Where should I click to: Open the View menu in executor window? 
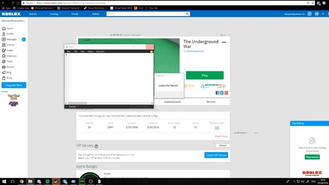pyautogui.click(x=82, y=51)
